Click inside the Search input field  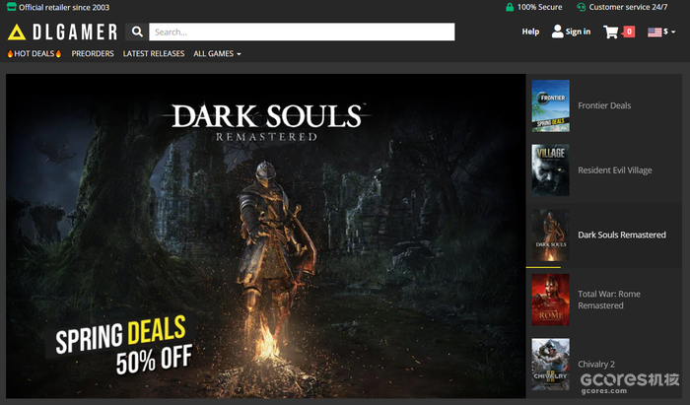coord(302,32)
